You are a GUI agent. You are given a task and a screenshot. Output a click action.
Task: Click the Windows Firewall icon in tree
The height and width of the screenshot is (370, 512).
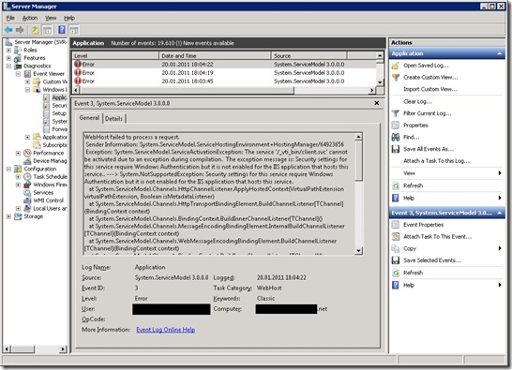[27, 185]
